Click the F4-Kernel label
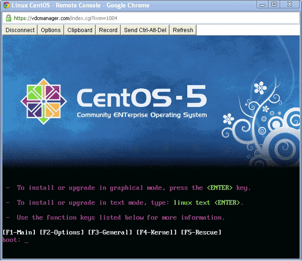 [157, 233]
